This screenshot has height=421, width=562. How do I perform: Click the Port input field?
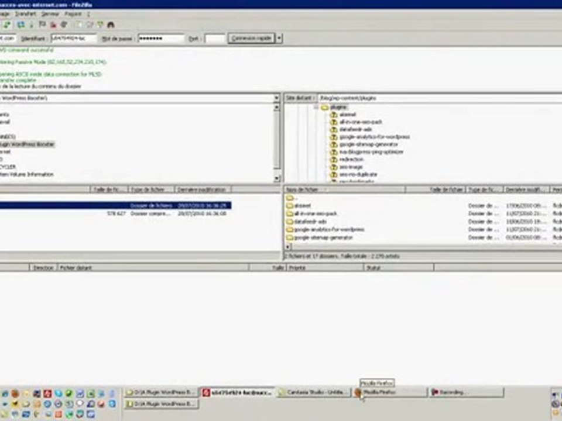coord(215,38)
